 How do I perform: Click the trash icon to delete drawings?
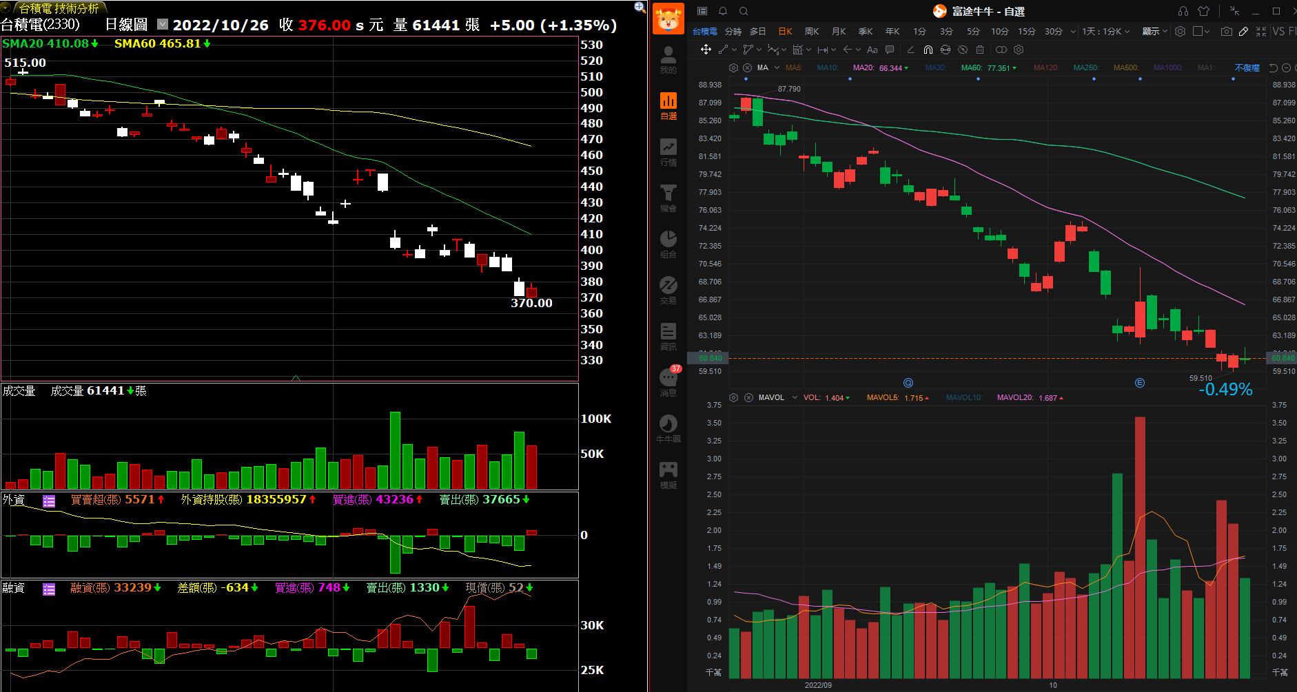click(x=980, y=50)
